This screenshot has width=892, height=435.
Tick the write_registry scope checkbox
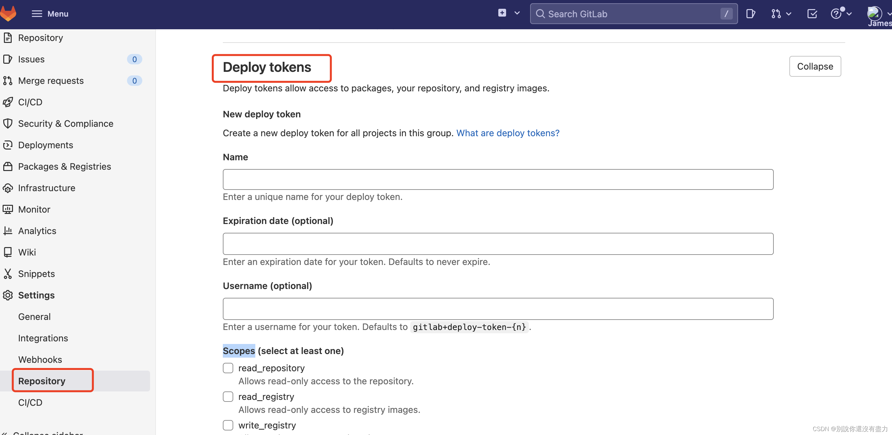pos(228,425)
